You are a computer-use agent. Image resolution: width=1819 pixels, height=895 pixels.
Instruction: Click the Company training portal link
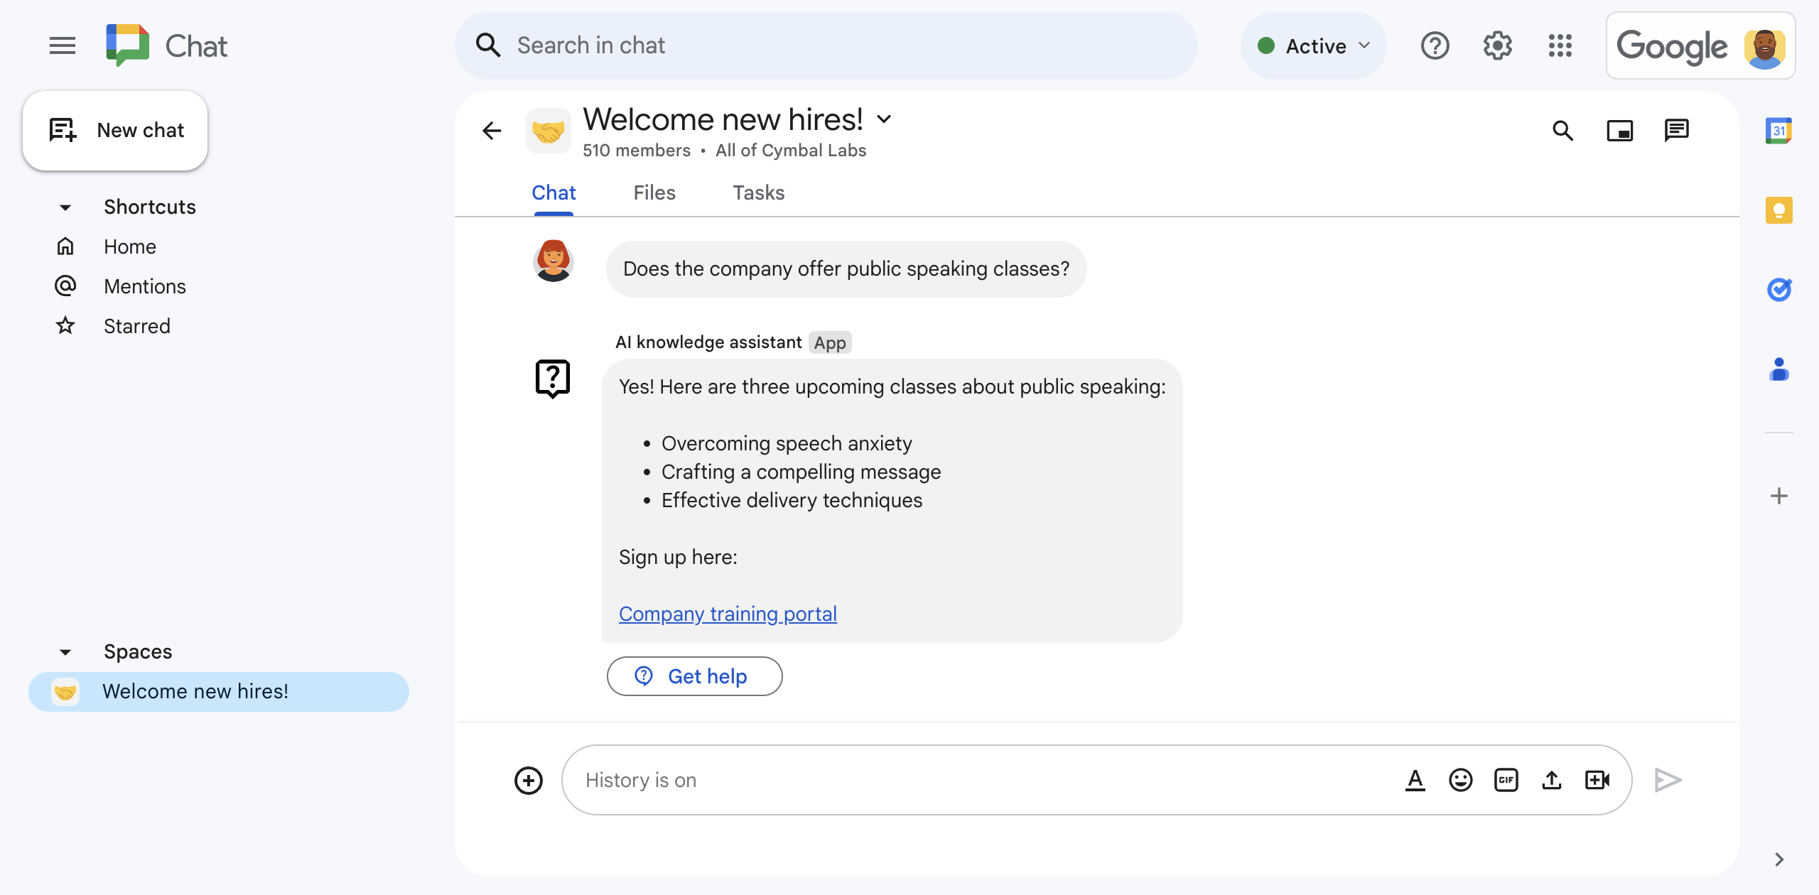click(x=728, y=612)
